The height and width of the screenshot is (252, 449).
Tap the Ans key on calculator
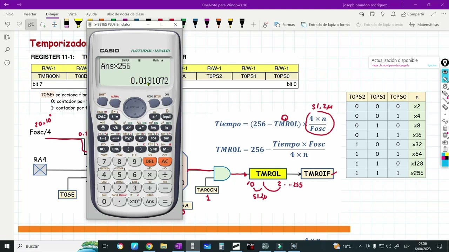click(150, 201)
